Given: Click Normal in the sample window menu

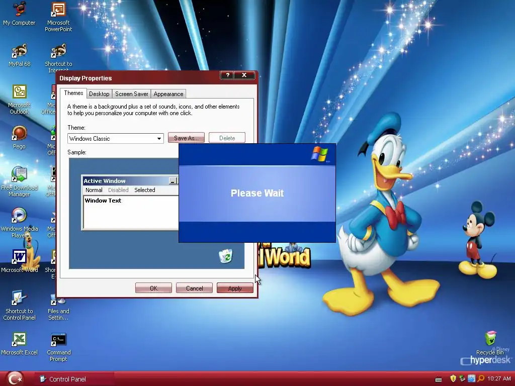Looking at the screenshot, I should click(94, 190).
